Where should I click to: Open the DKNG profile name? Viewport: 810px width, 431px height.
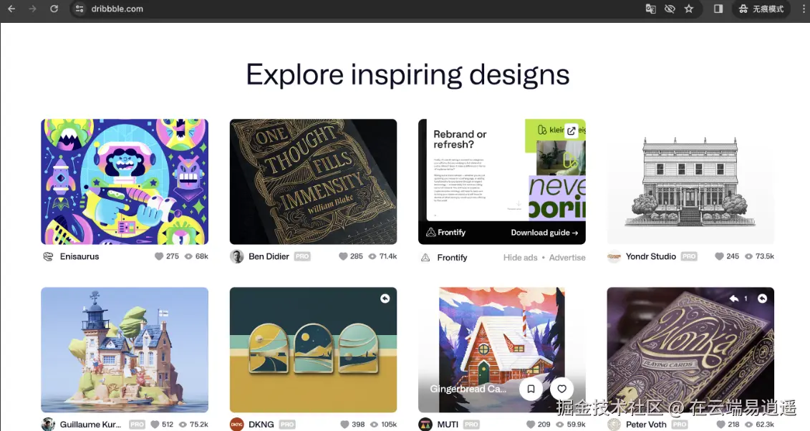tap(261, 425)
